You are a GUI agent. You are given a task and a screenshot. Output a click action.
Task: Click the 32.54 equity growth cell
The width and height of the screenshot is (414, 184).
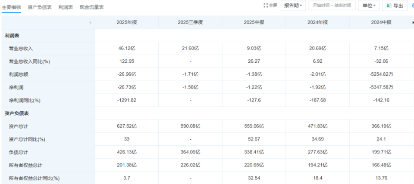[254, 178]
